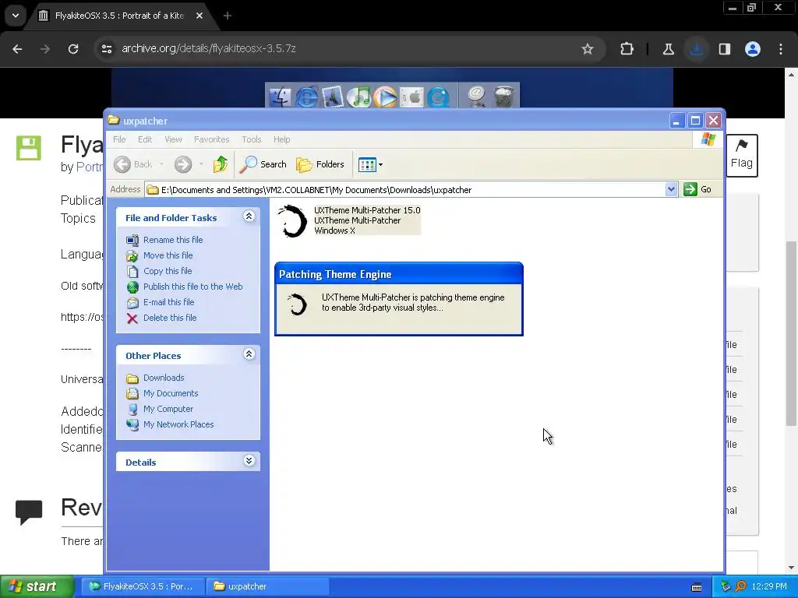Open File menu in uxpatcher window
The height and width of the screenshot is (598, 798).
119,139
